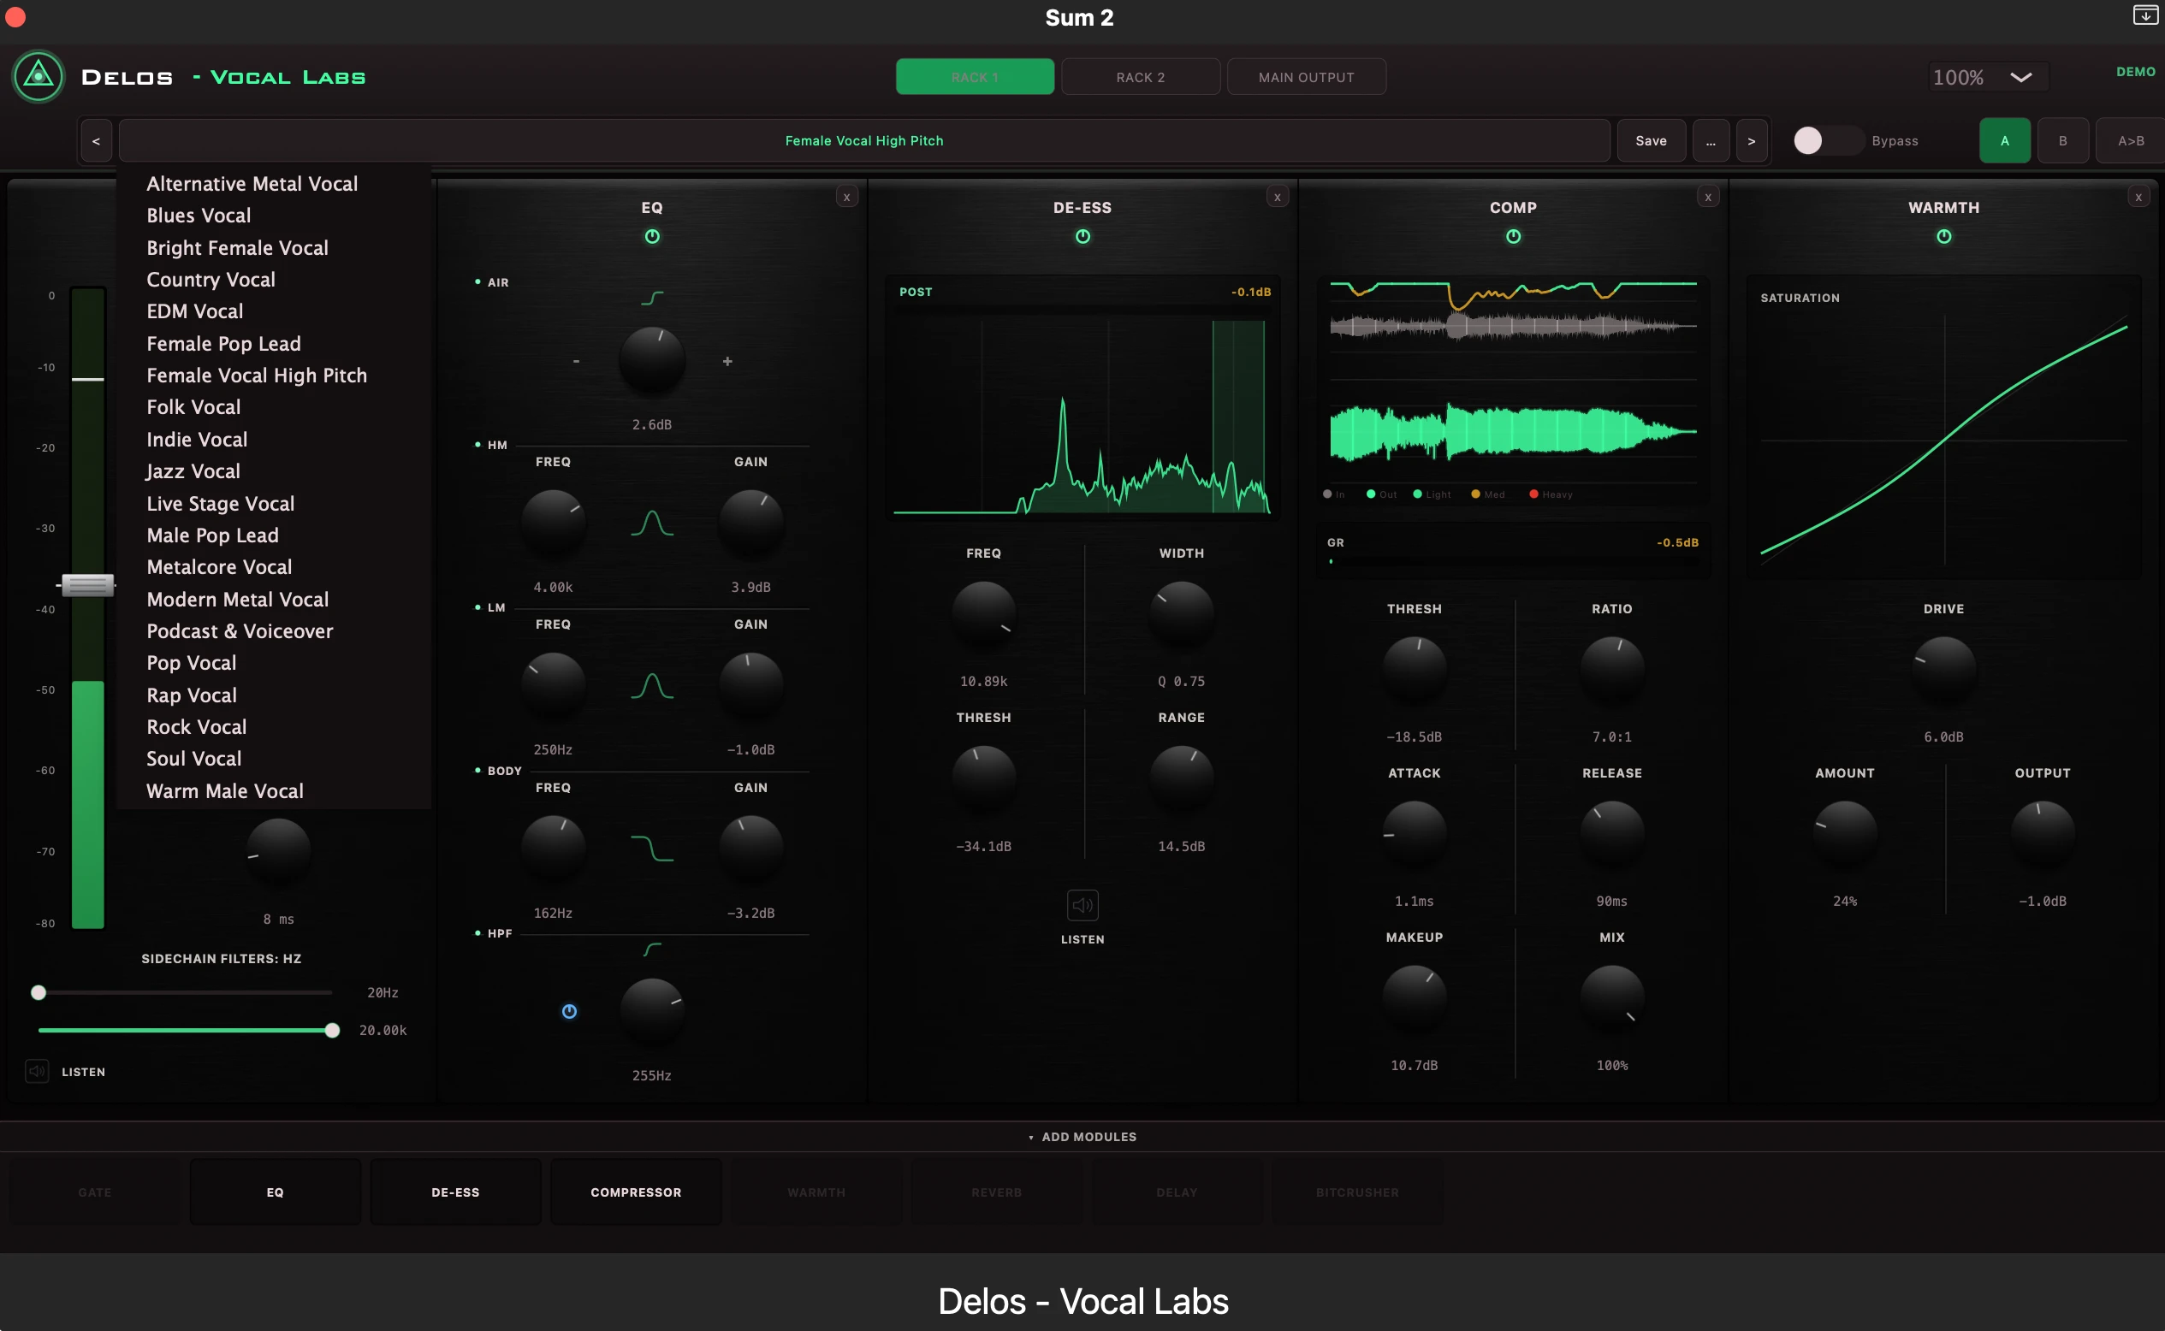Close the EQ module with its x
Image resolution: width=2165 pixels, height=1331 pixels.
point(846,198)
